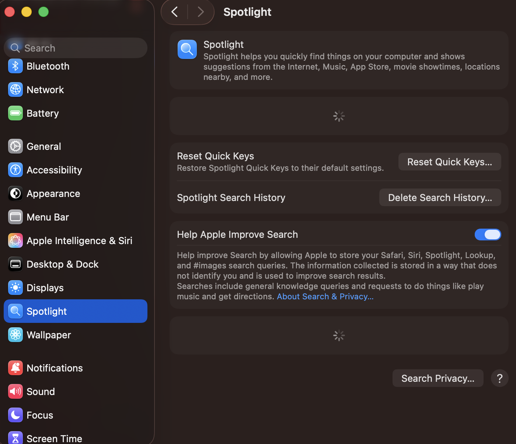
Task: Open the Battery pane from its icon
Action: [15, 113]
